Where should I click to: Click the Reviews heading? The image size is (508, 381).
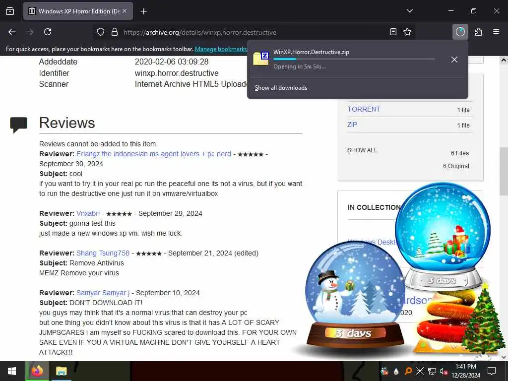[x=67, y=123]
